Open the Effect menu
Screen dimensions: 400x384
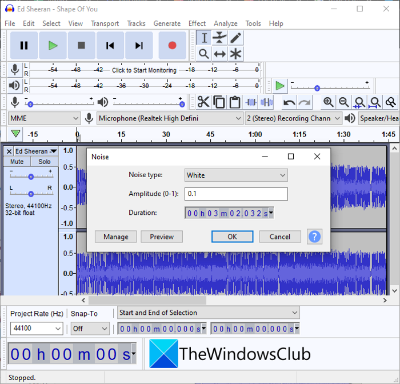(x=197, y=23)
